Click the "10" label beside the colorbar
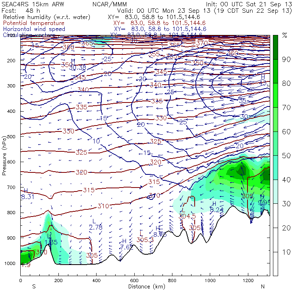 286,252
